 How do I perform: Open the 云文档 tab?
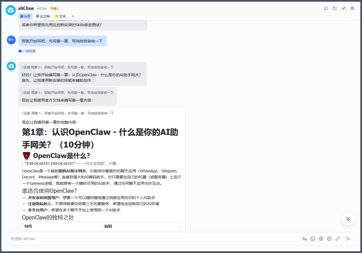pos(43,16)
